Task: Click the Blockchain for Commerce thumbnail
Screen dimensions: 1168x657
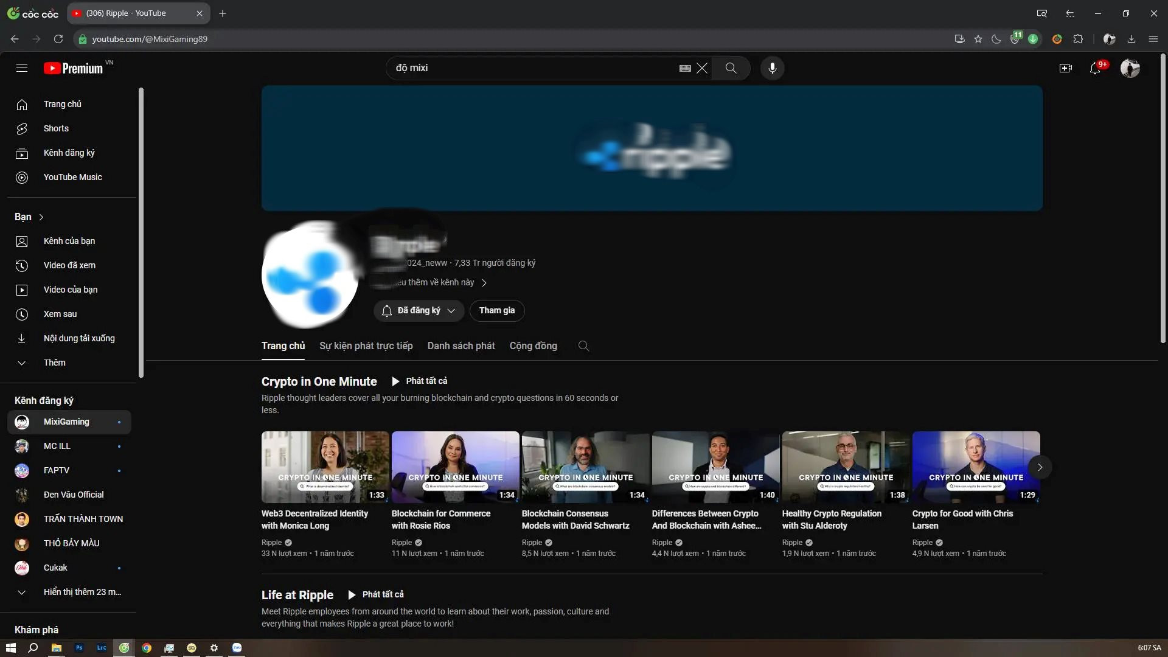Action: [456, 467]
